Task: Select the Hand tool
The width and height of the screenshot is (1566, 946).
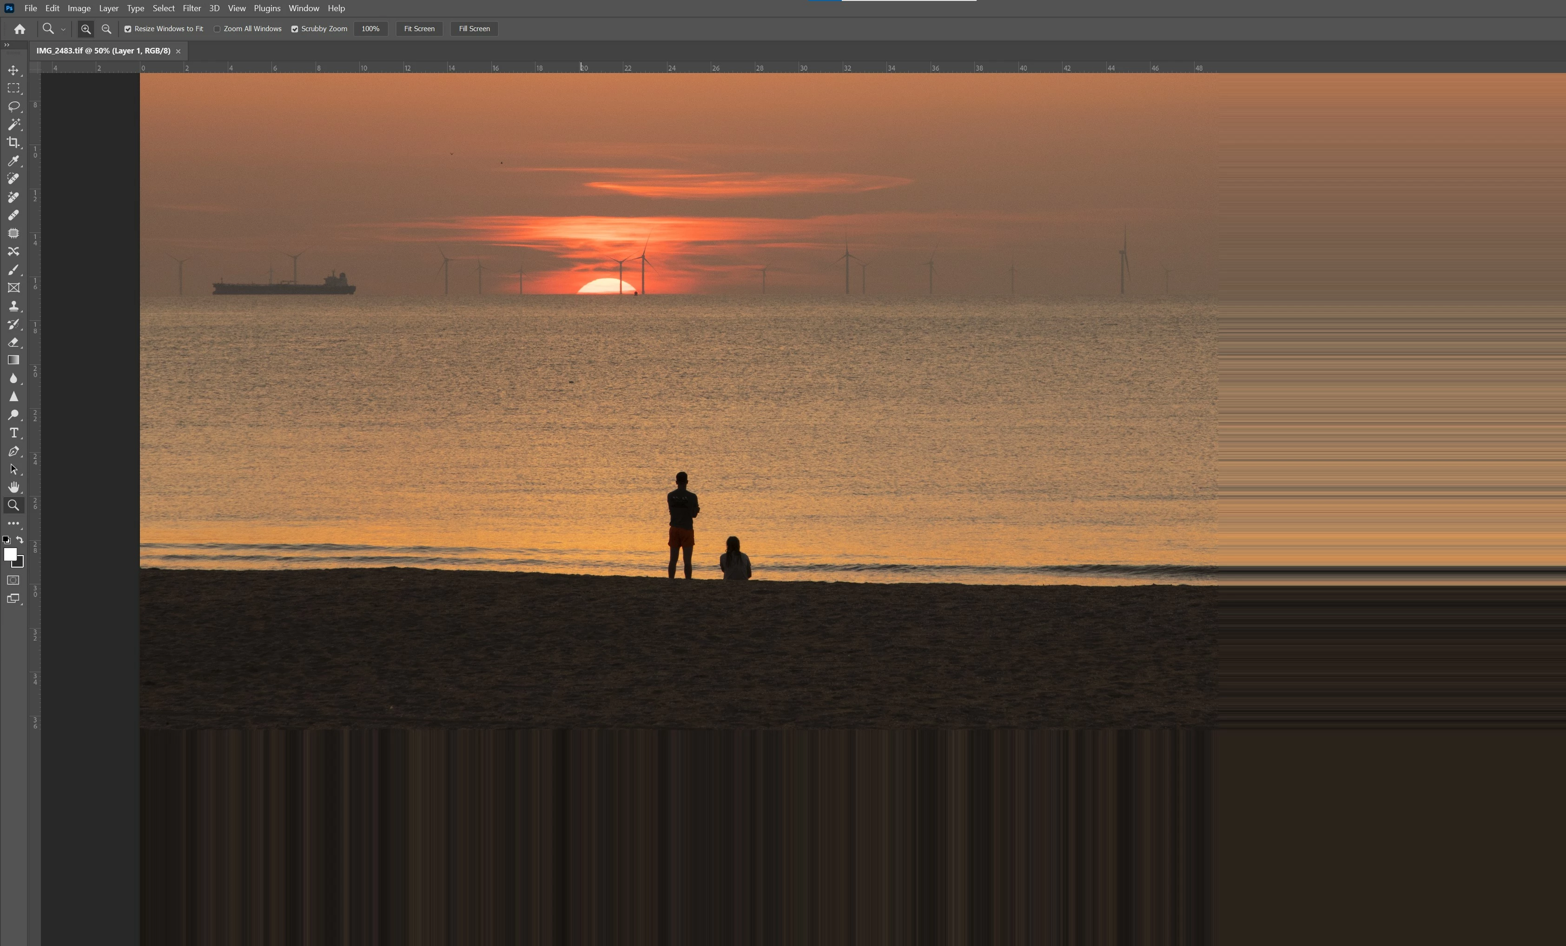Action: tap(13, 487)
